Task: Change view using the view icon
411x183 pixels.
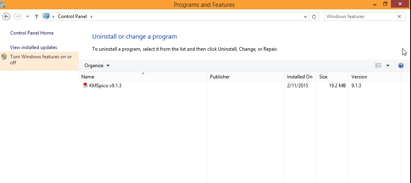Action: coord(378,66)
